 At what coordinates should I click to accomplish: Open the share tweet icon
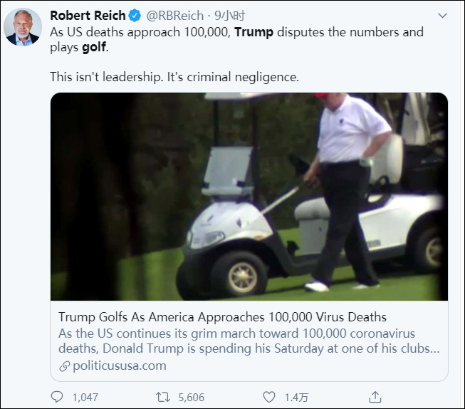pyautogui.click(x=375, y=396)
